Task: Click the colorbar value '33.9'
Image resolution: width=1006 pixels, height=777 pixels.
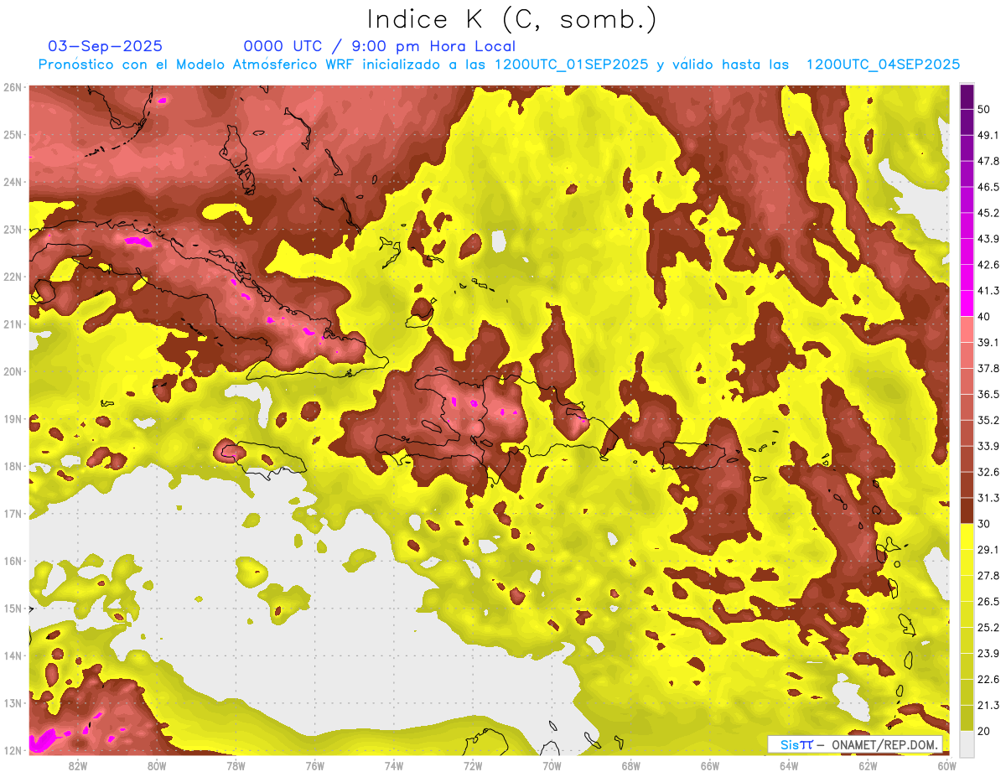Action: click(x=988, y=446)
